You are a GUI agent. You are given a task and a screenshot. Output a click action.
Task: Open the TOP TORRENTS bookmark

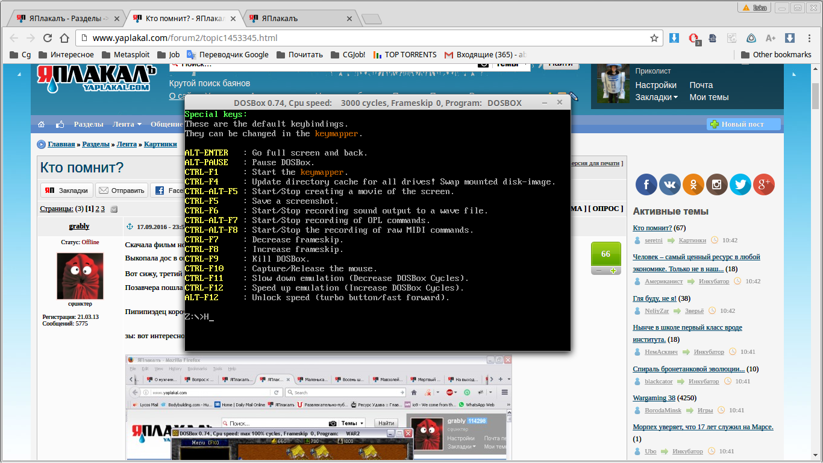pos(405,55)
